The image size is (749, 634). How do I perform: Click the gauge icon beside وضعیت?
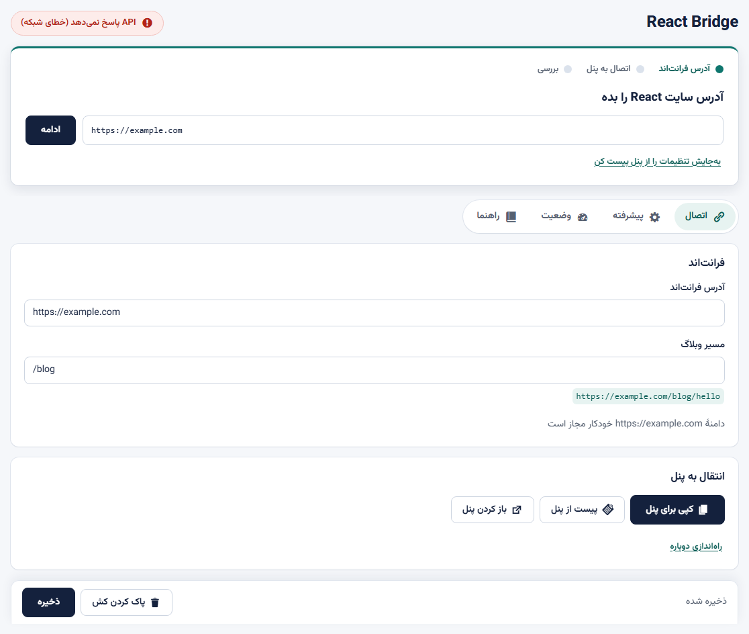tap(583, 217)
